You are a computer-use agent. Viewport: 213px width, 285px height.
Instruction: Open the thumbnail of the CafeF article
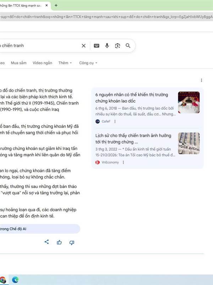coord(189,102)
